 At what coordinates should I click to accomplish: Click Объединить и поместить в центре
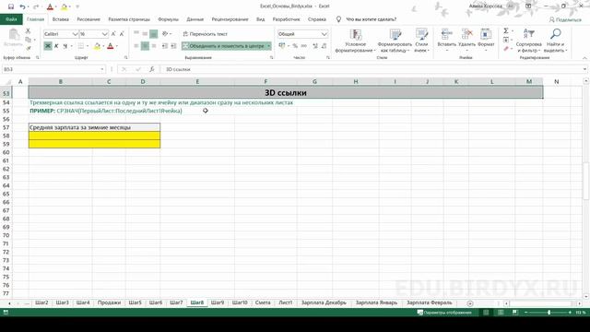(x=223, y=46)
